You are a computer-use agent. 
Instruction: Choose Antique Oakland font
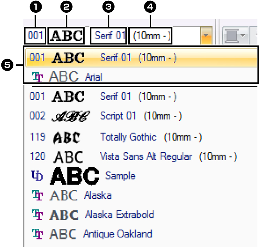pos(141,234)
